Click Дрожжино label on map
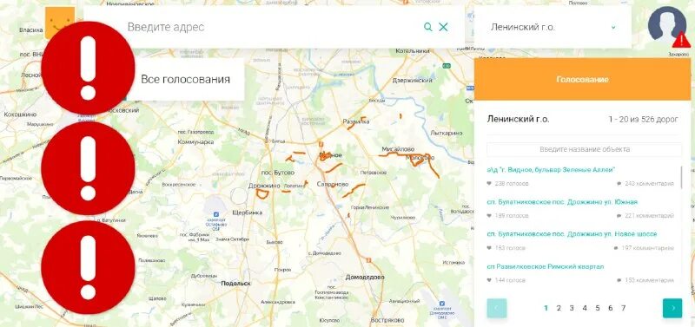 point(264,186)
